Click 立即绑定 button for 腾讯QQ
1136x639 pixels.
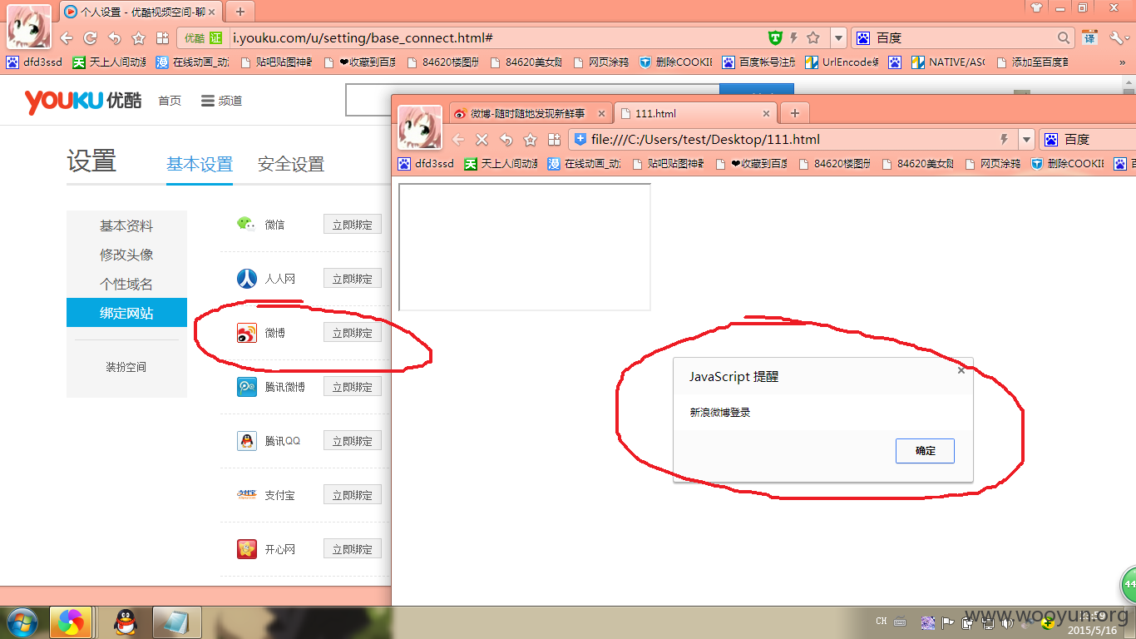point(353,440)
